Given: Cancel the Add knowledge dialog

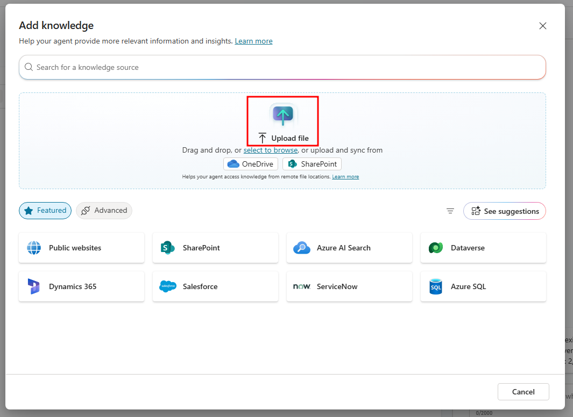Looking at the screenshot, I should pos(523,392).
